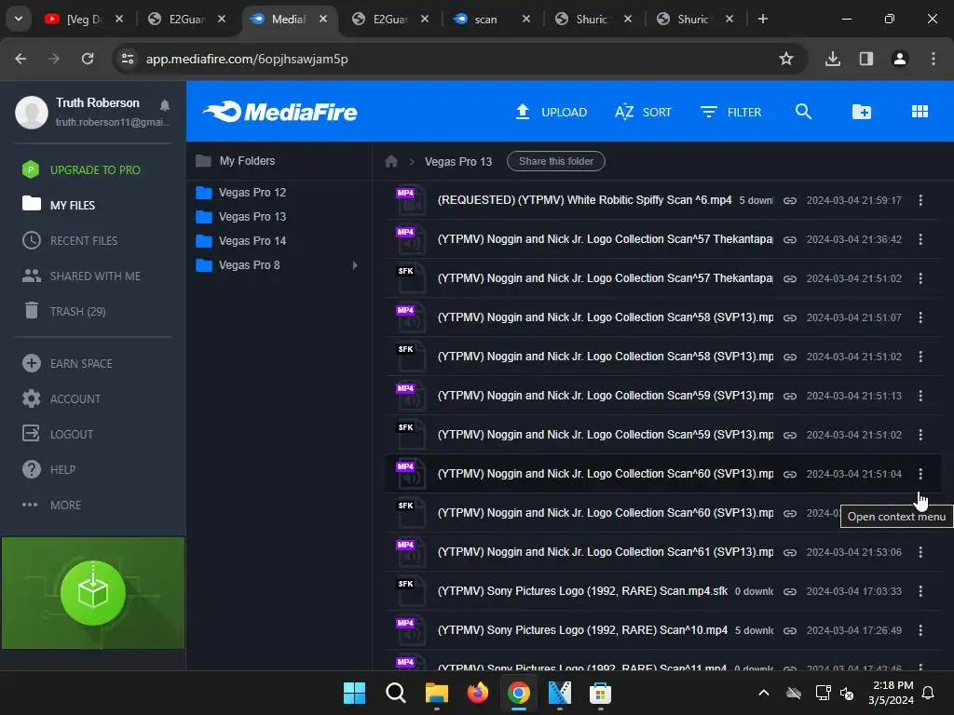
Task: Select UPGRADE TO PRO in sidebar
Action: (81, 169)
